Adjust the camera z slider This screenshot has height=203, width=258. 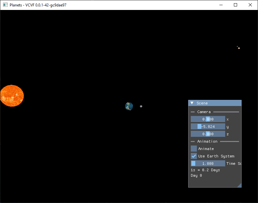click(x=207, y=134)
